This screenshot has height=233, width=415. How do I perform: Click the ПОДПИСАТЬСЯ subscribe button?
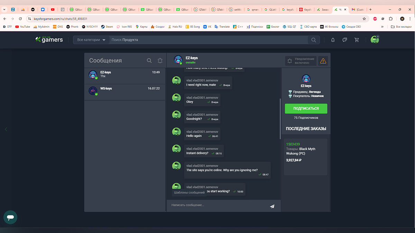[x=306, y=108]
